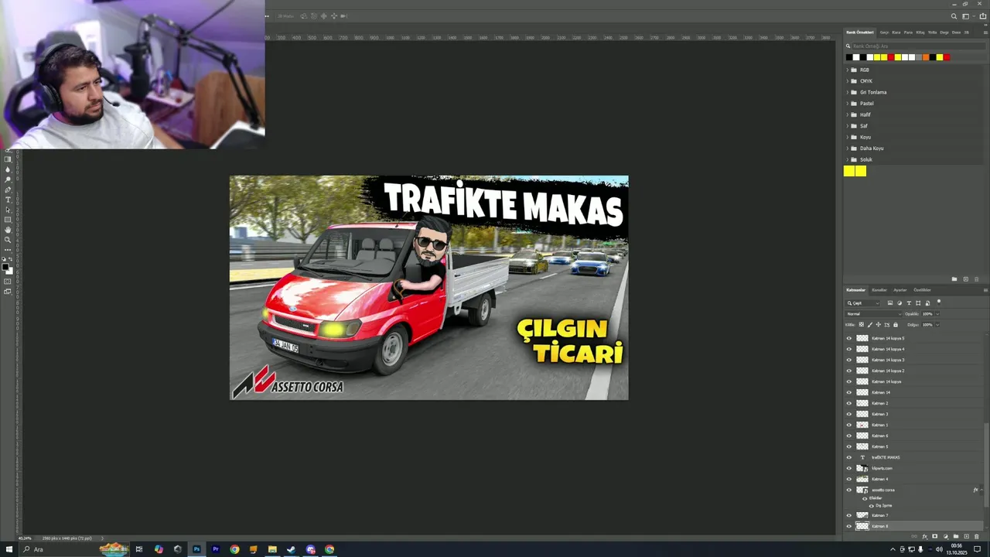Open the search magnifier in top bar

tap(954, 16)
